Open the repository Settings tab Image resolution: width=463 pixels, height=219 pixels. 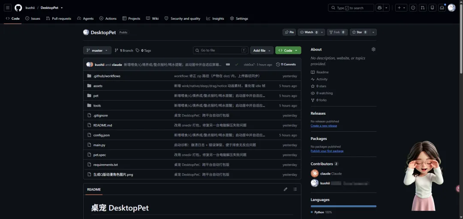tap(239, 18)
